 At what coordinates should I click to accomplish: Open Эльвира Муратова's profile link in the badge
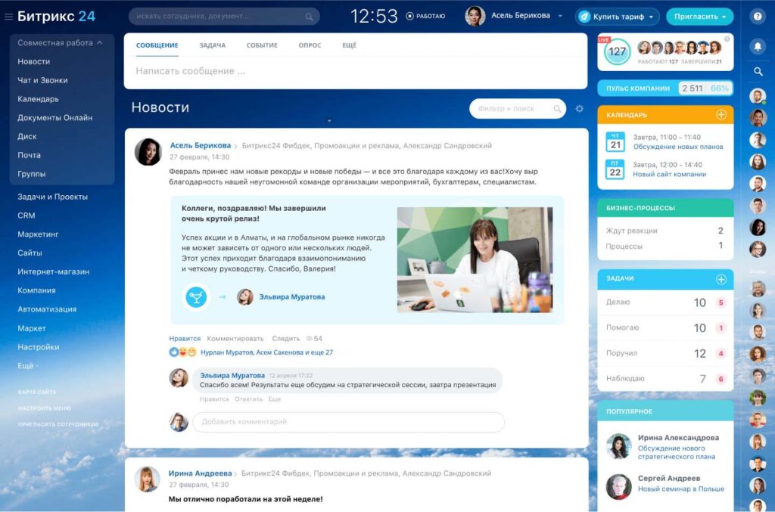coord(291,297)
